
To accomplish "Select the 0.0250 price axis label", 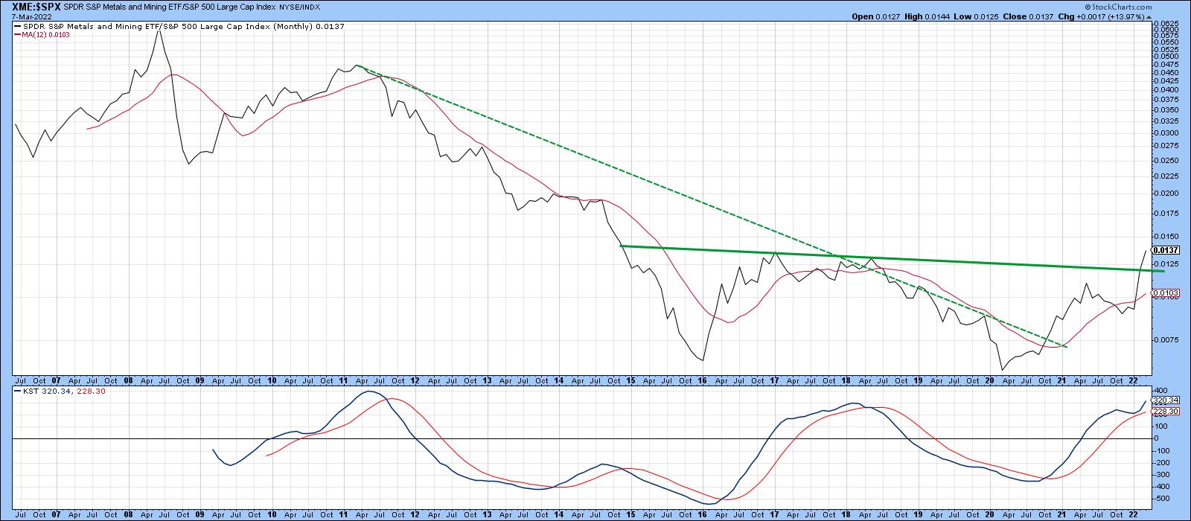I will 1166,160.
